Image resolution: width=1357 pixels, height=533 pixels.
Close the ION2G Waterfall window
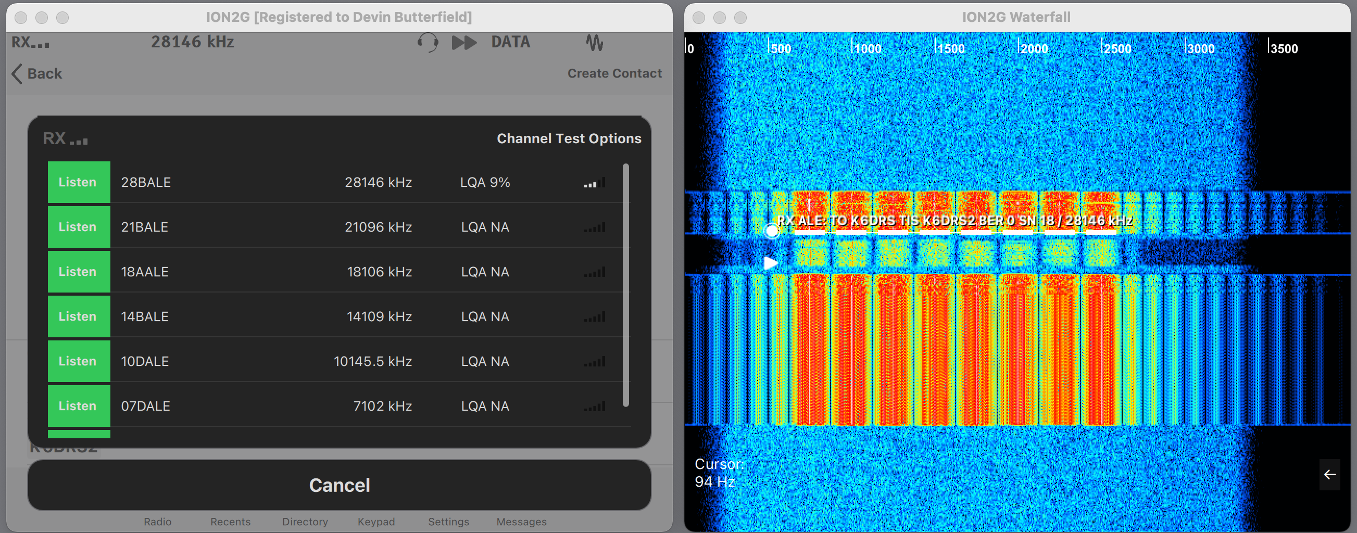click(x=699, y=17)
